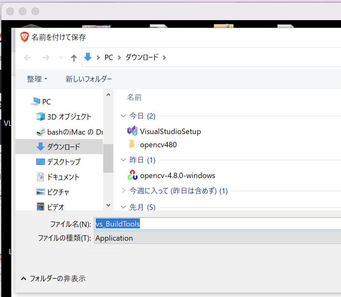Click the VisualStudioSetup installer icon
The image size is (341, 297).
[132, 131]
